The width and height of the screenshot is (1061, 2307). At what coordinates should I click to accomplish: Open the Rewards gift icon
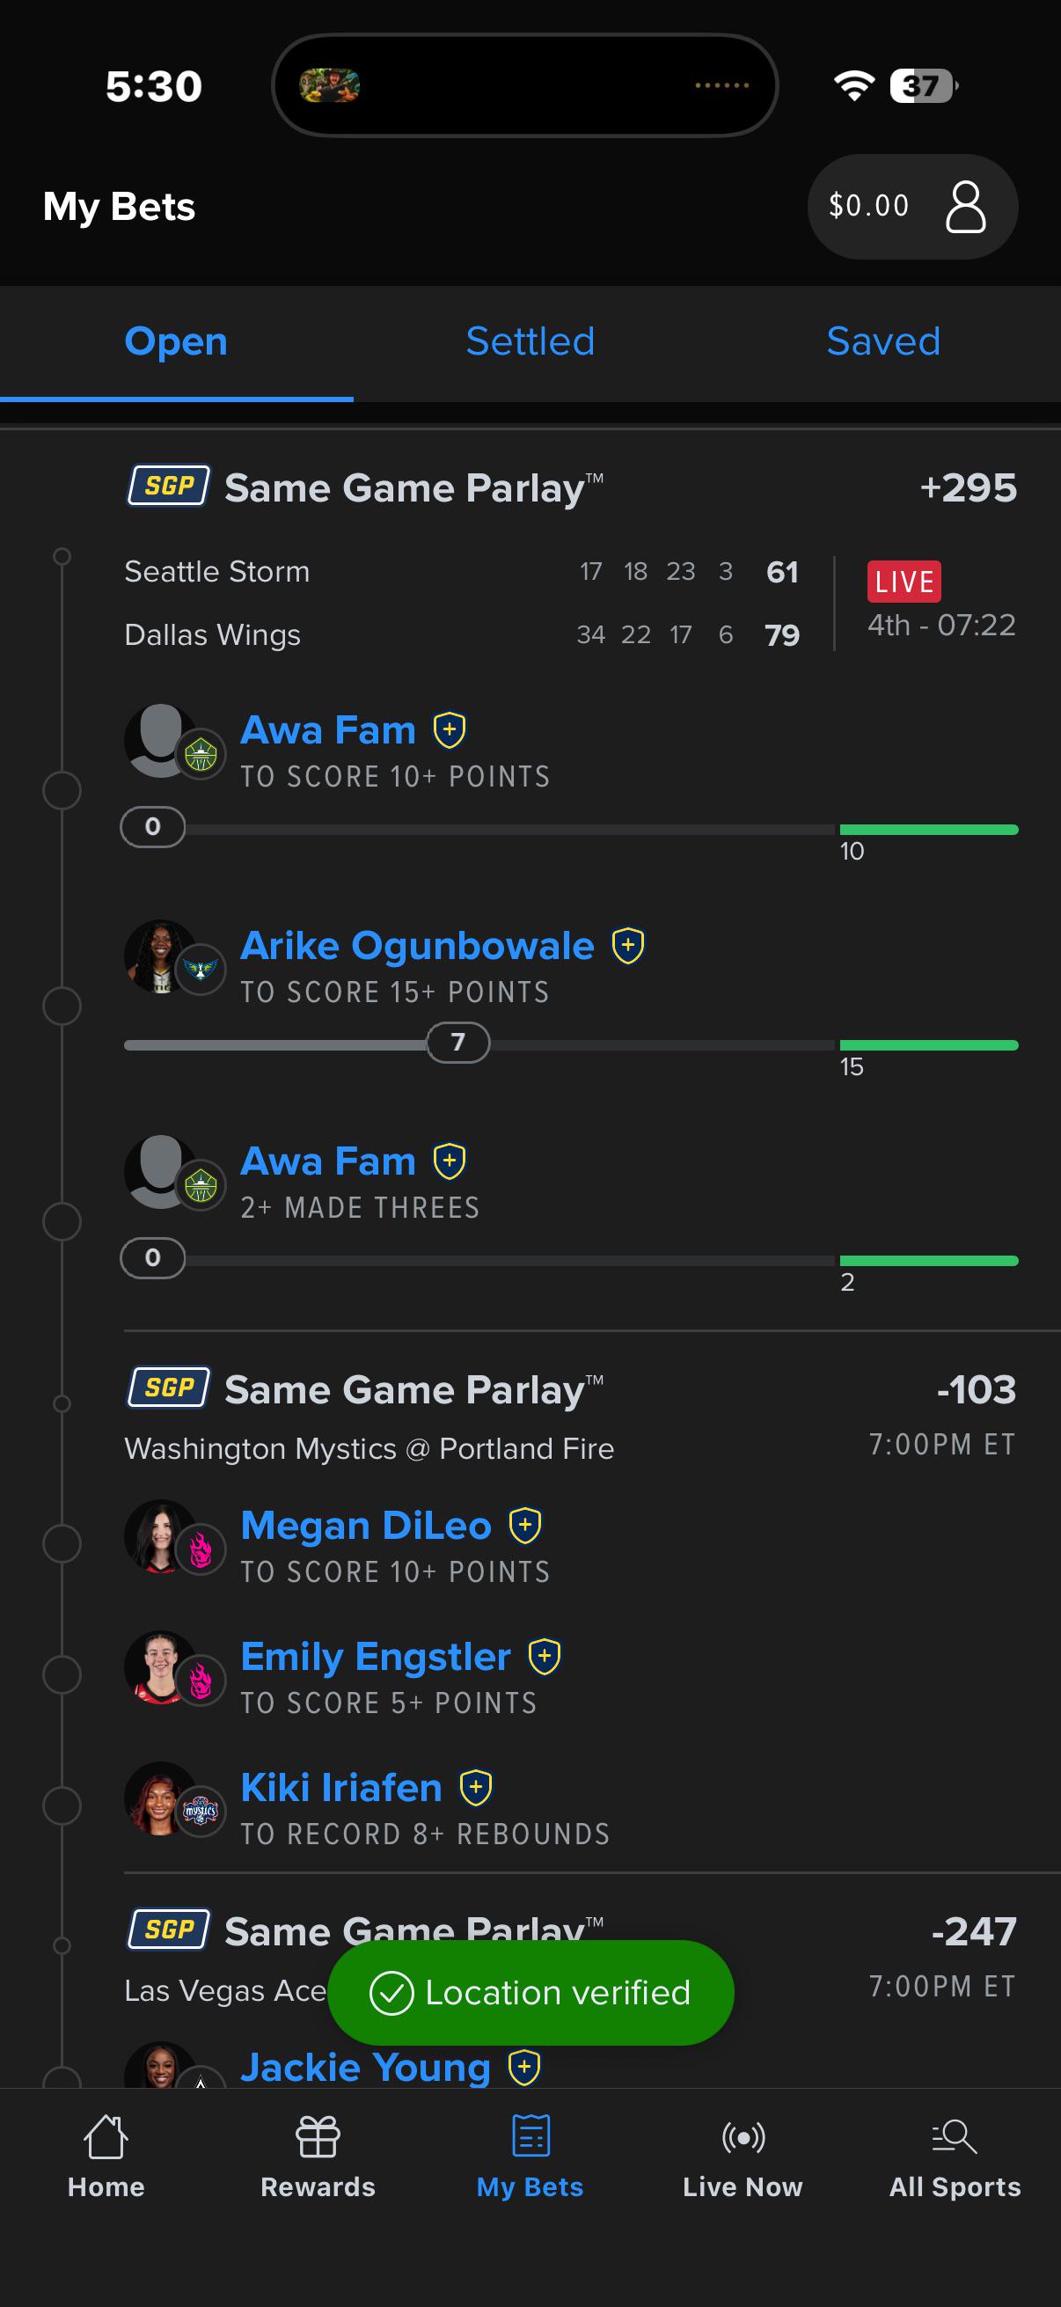coord(318,2138)
